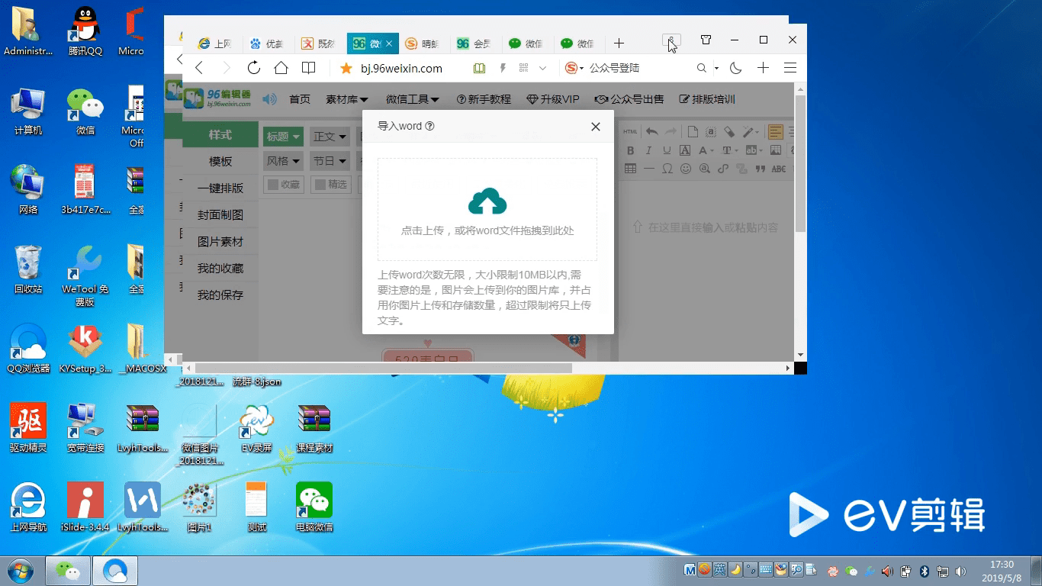Screen dimensions: 1042x586
Task: Open the 新手教程 link
Action: pyautogui.click(x=484, y=99)
